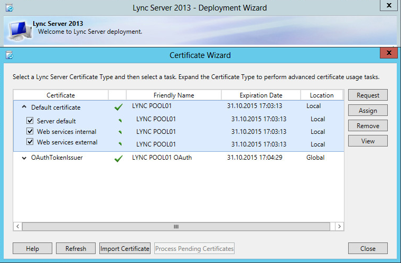Close the Certificate Wizard with Close button
The height and width of the screenshot is (263, 401).
click(368, 248)
